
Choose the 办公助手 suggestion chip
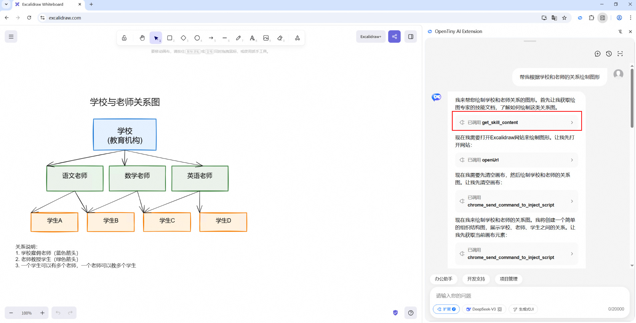pos(444,279)
